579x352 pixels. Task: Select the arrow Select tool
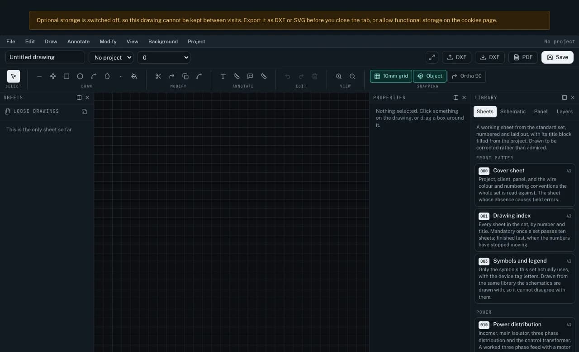14,76
